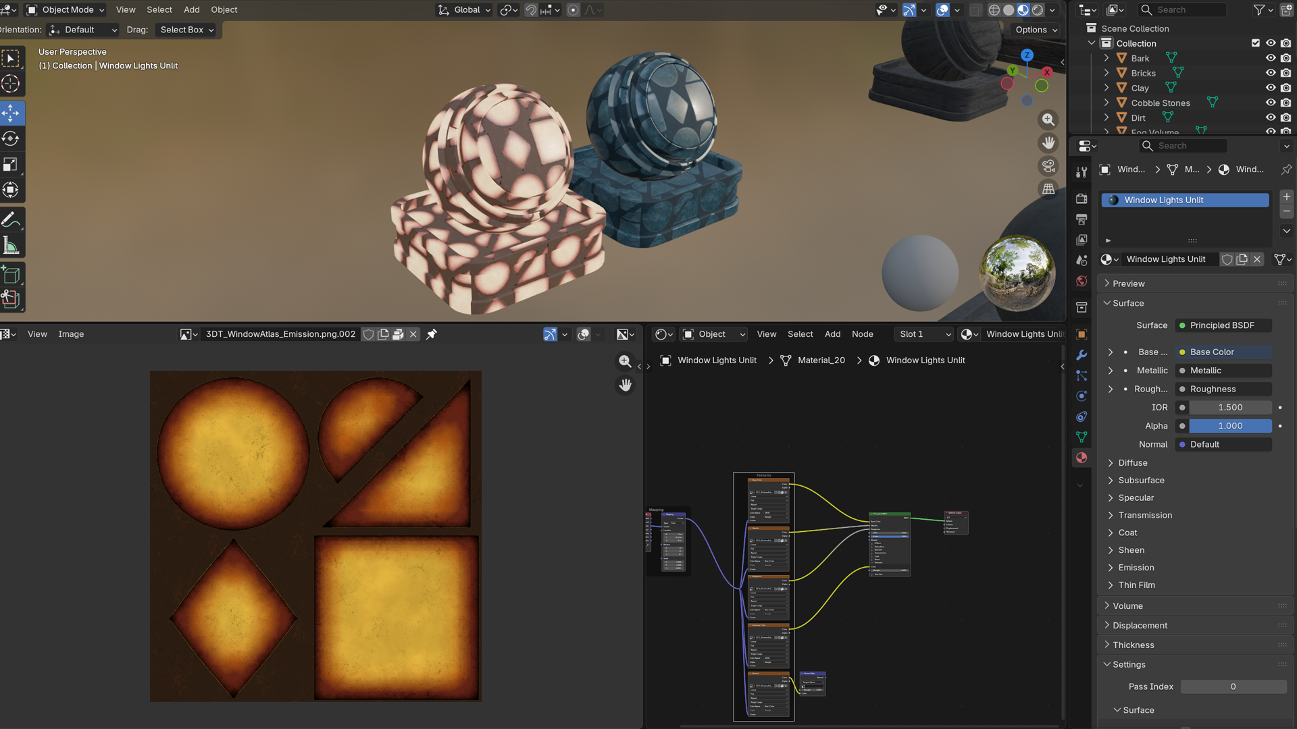Screen dimensions: 1297x729
Task: Click the Principled BSDF surface shader button
Action: [1224, 325]
